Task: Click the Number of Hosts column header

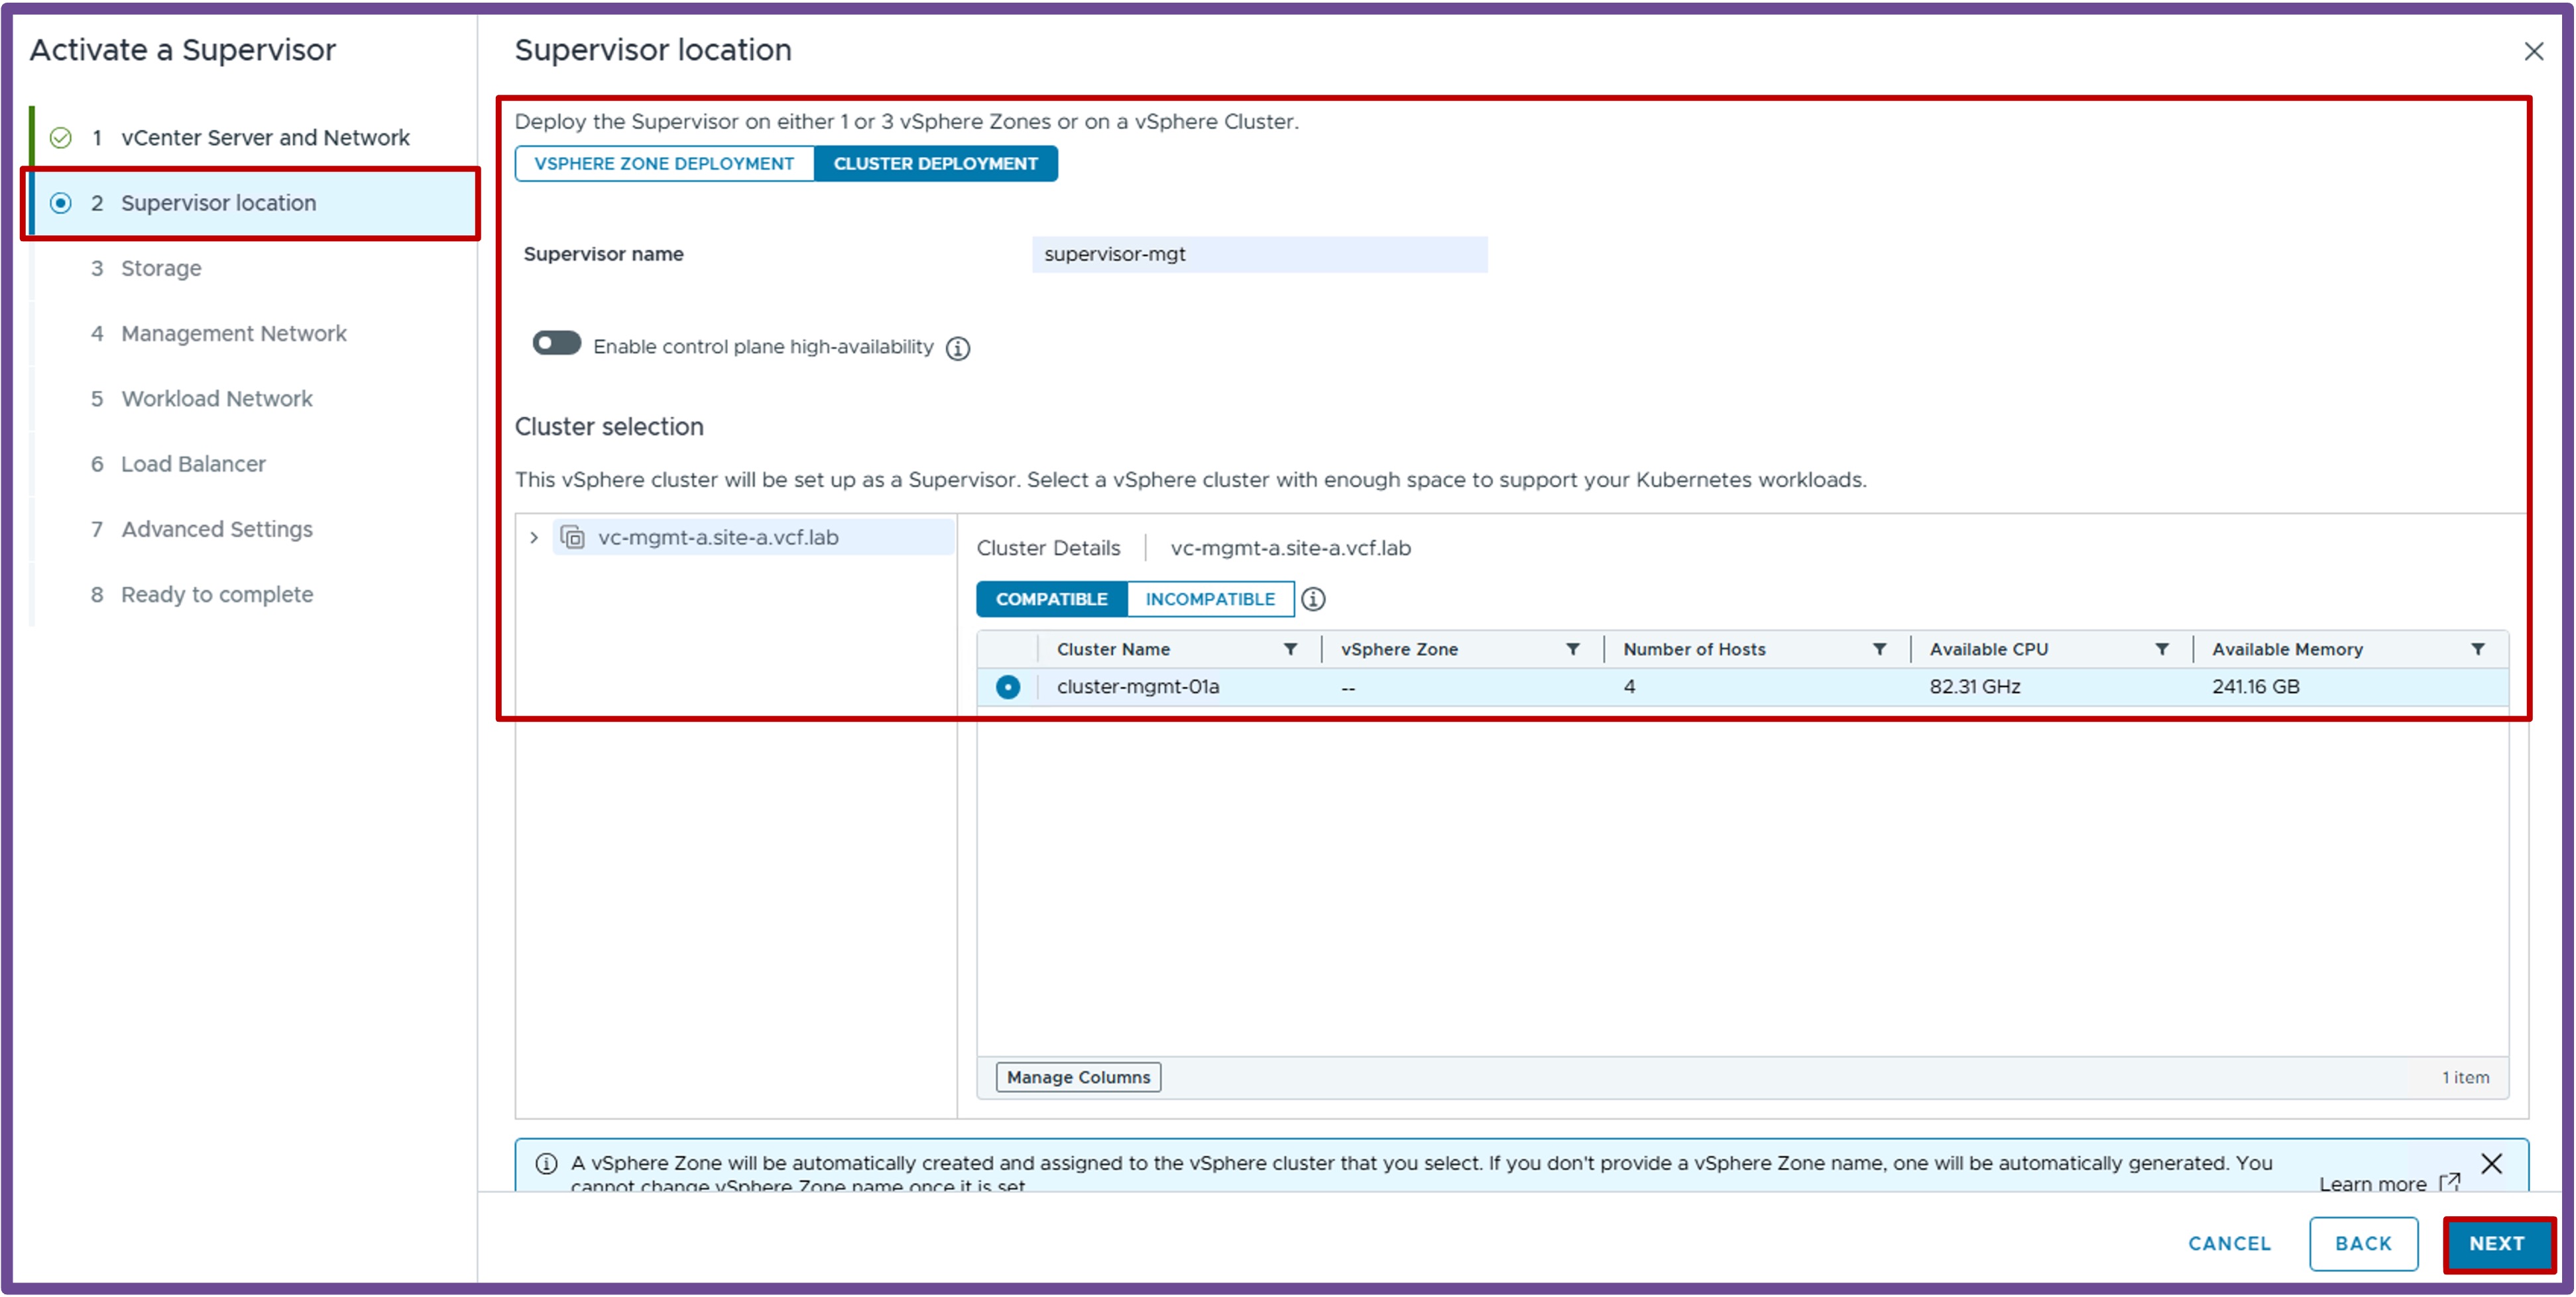Action: pyautogui.click(x=1694, y=649)
